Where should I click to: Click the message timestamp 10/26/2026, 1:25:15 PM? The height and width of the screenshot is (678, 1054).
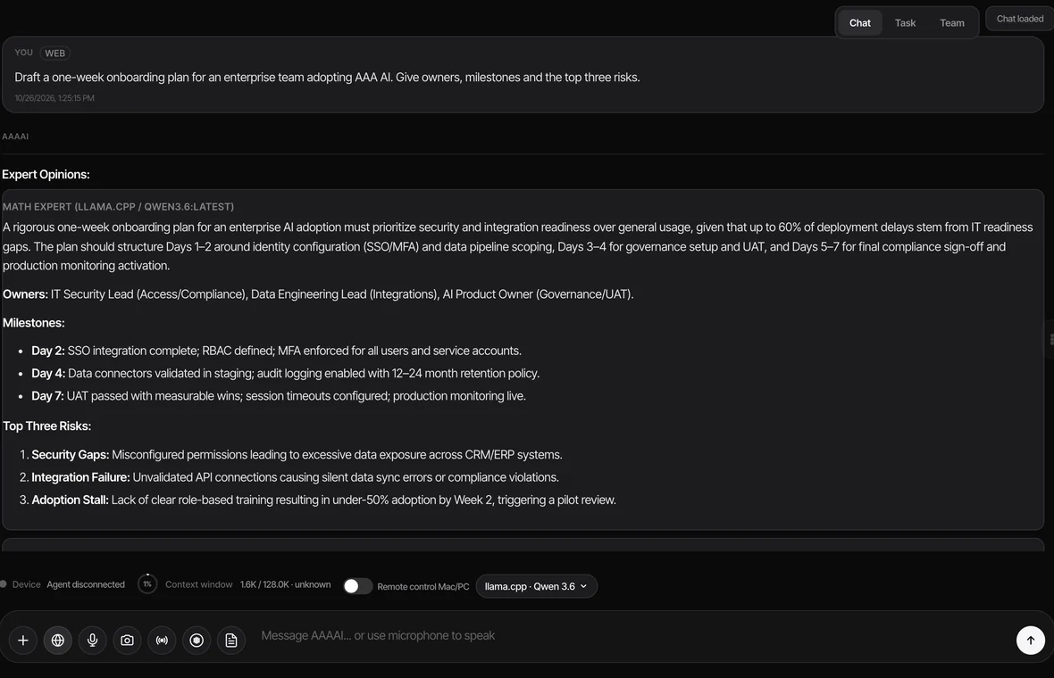click(54, 98)
